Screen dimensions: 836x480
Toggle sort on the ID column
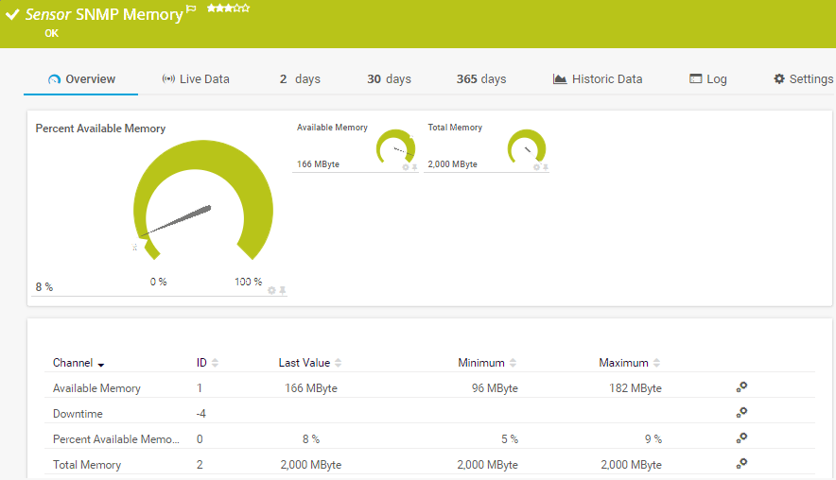coord(215,363)
